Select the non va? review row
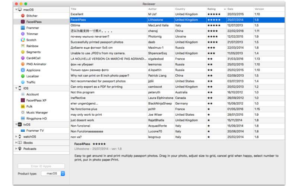The image size is (298, 186). [177, 137]
